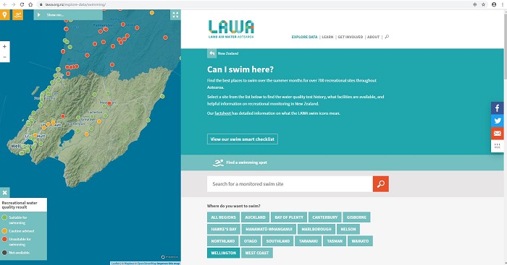Open the Explore Data menu
Screen dimensions: 507x265
tap(305, 37)
